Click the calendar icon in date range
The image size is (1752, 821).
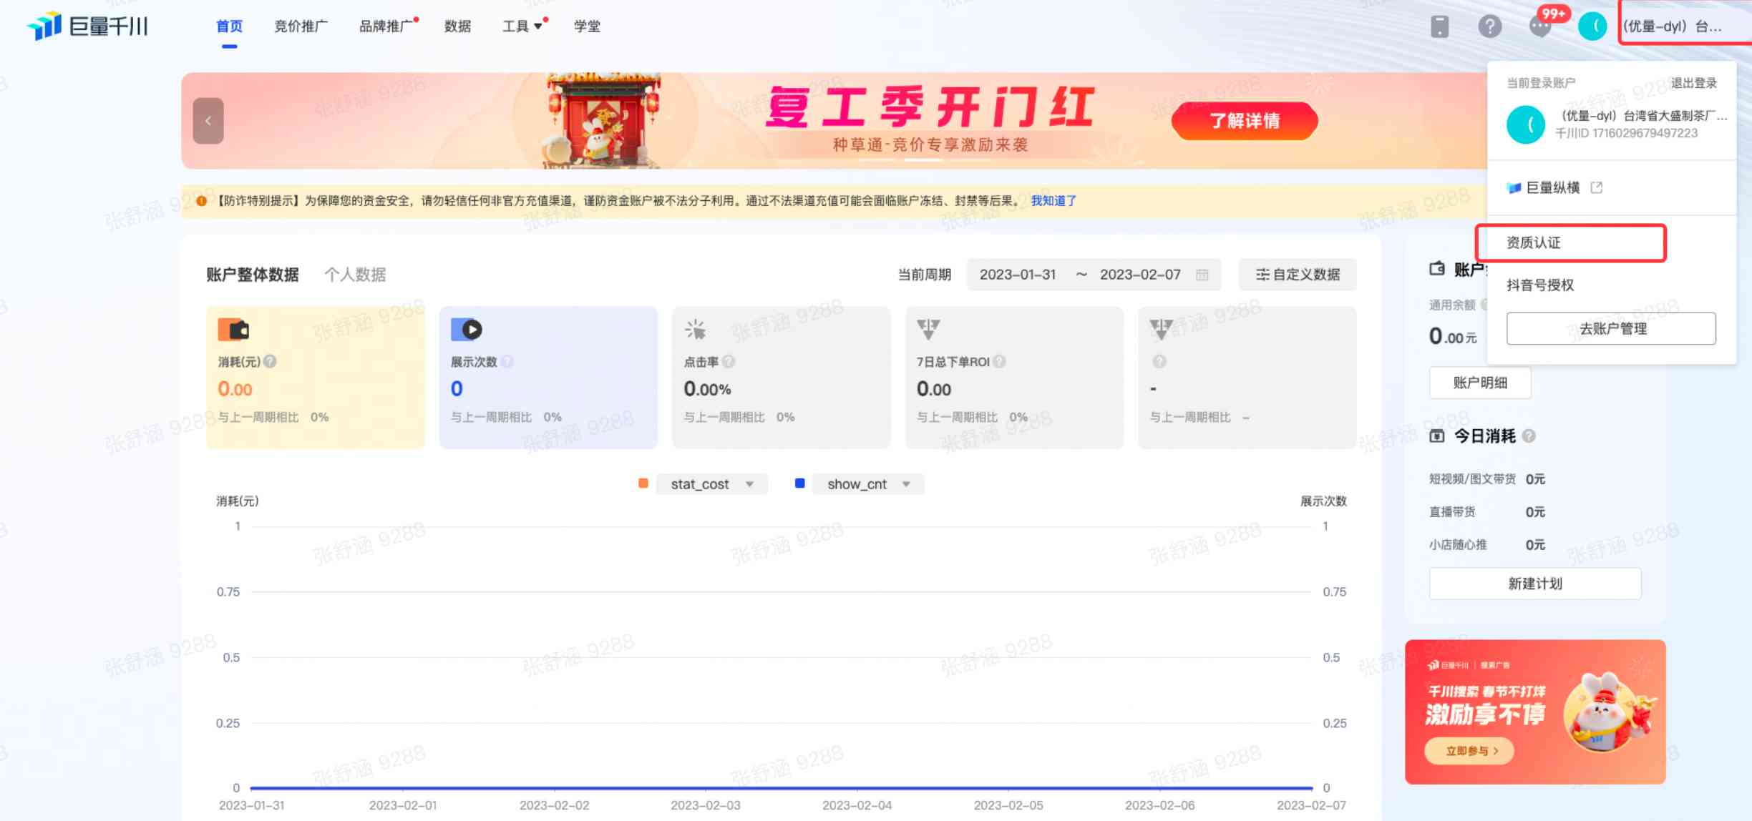[x=1202, y=275]
